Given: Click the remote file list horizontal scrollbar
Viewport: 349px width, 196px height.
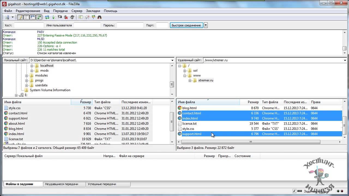Looking at the screenshot, I should [x=250, y=142].
